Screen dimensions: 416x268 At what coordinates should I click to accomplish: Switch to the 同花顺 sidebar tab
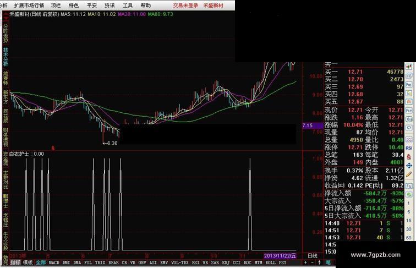pos(6,115)
